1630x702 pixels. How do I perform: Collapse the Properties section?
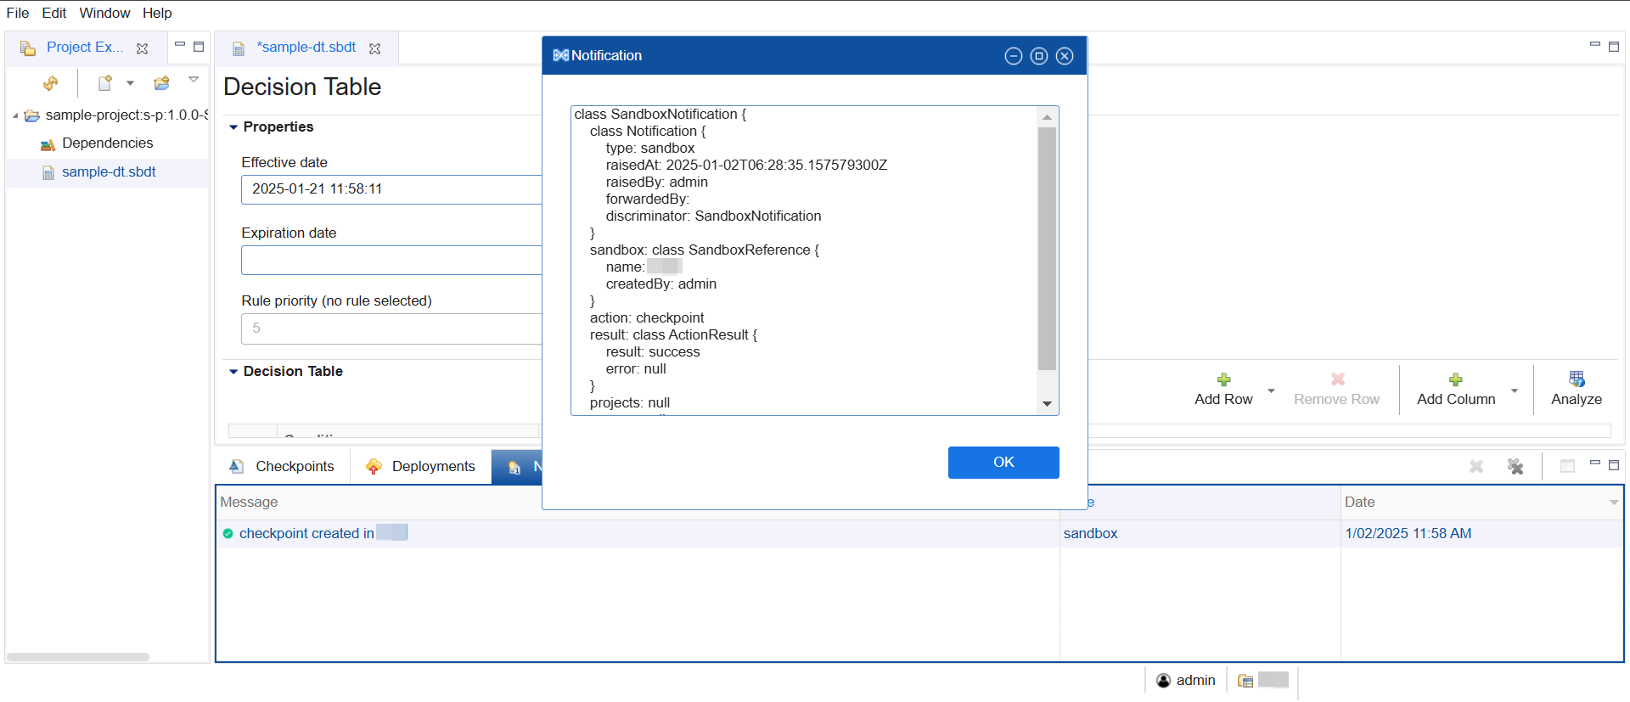coord(233,127)
